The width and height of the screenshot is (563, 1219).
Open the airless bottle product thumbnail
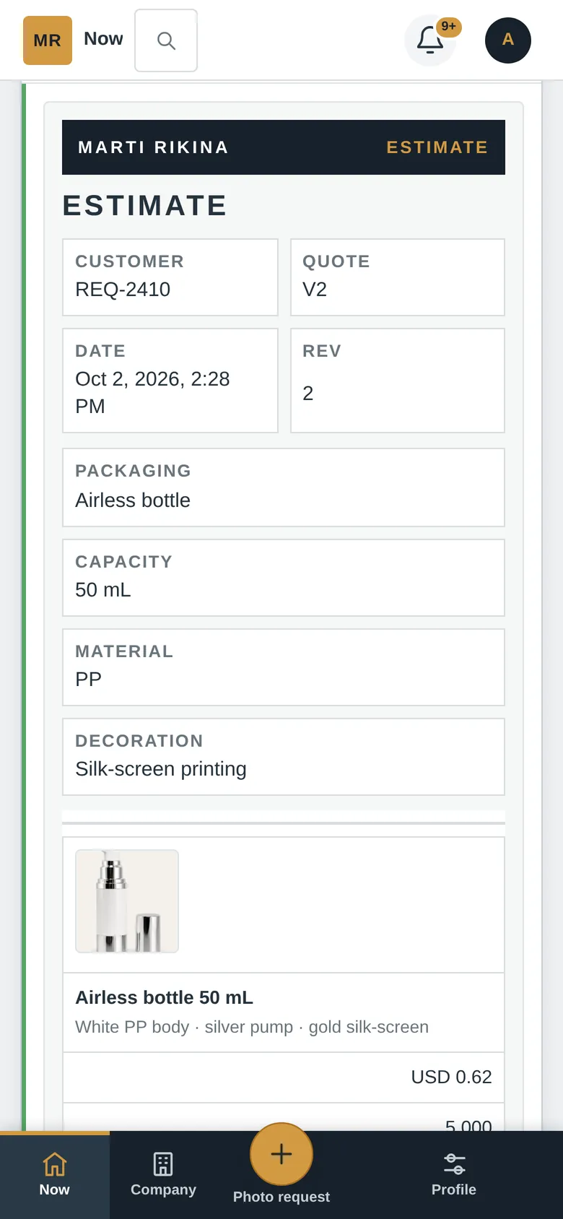tap(127, 901)
